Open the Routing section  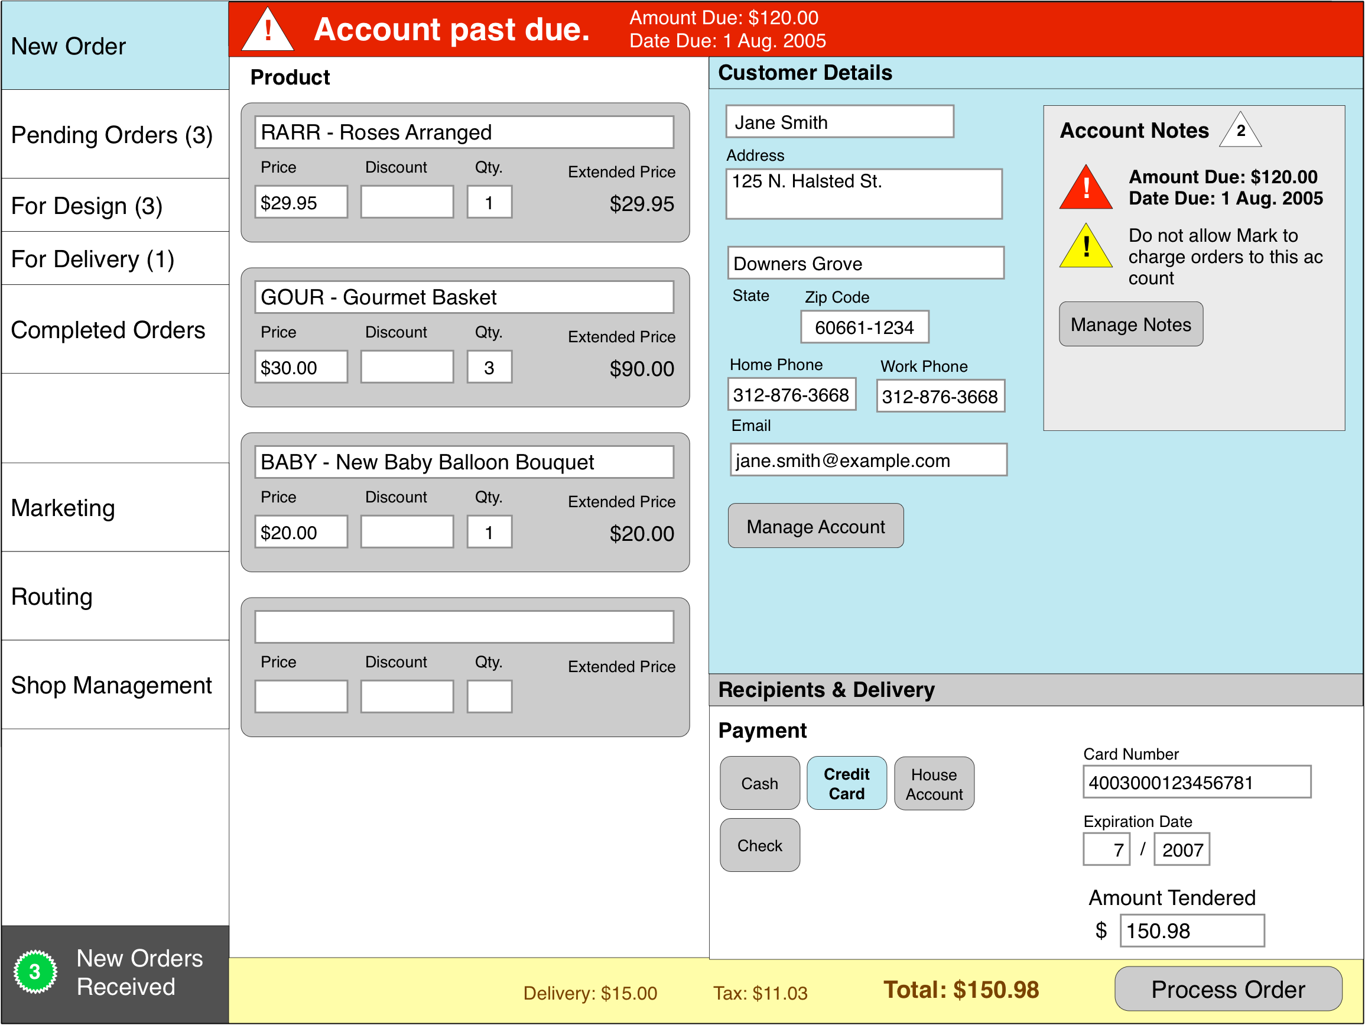point(52,596)
